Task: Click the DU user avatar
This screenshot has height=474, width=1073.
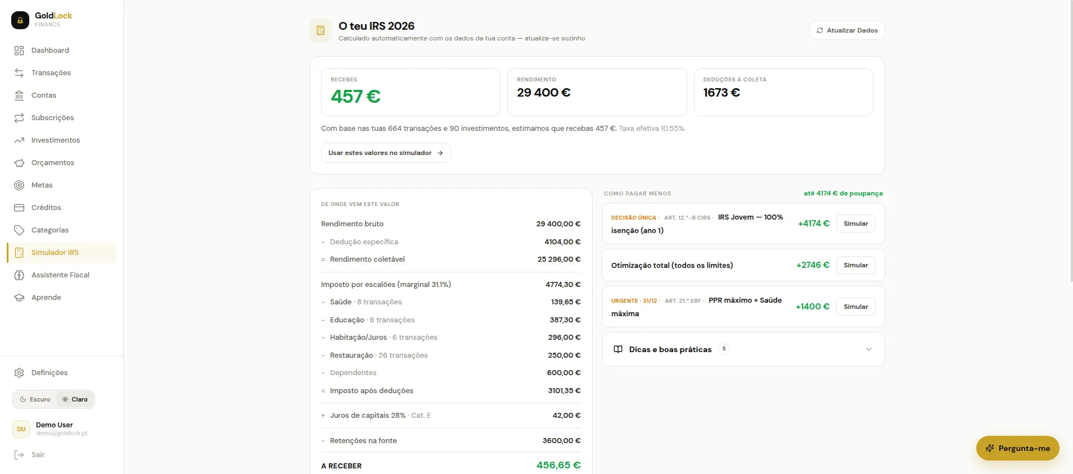Action: 21,429
